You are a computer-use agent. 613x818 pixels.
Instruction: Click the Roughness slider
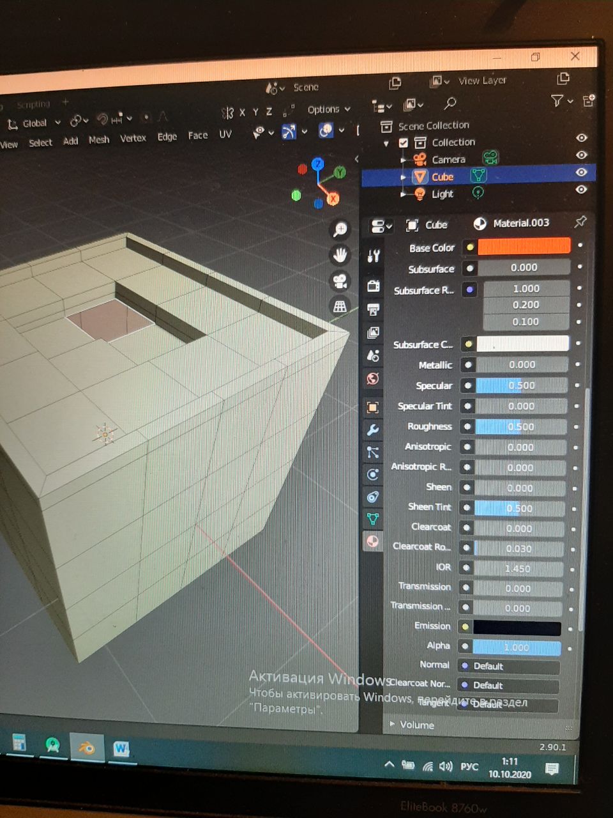521,427
